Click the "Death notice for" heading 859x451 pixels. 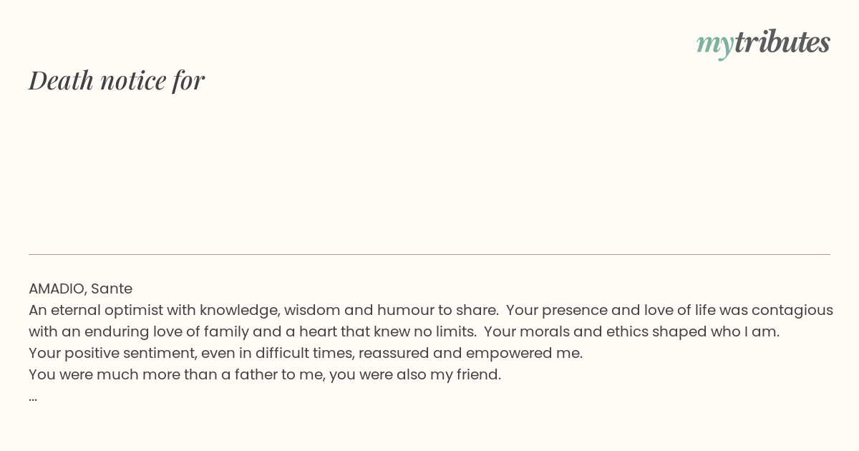pyautogui.click(x=117, y=80)
